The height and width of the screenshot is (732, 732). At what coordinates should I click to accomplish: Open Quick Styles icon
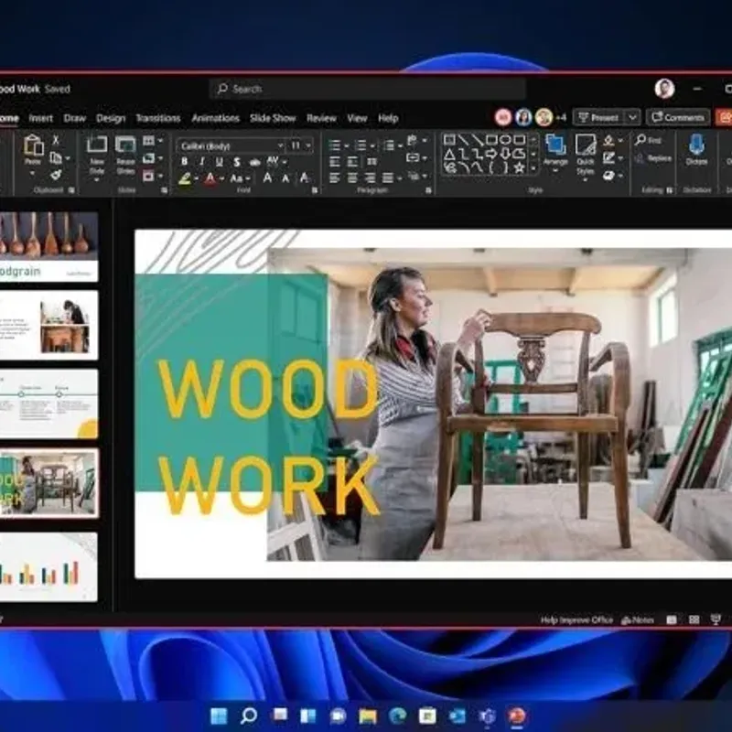[x=585, y=145]
